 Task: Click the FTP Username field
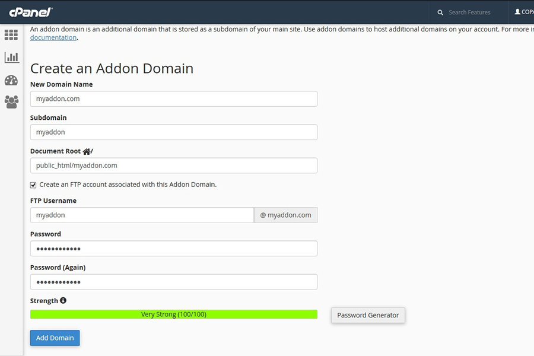[x=142, y=215]
